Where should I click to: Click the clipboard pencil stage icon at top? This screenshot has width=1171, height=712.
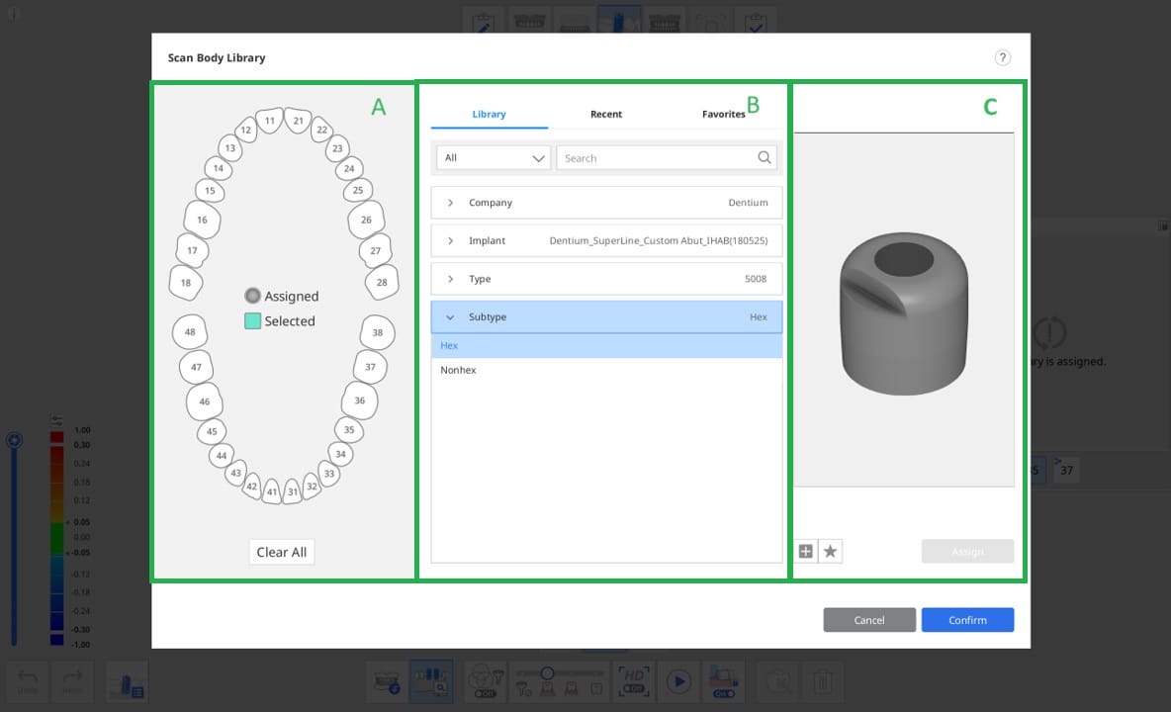tap(484, 20)
